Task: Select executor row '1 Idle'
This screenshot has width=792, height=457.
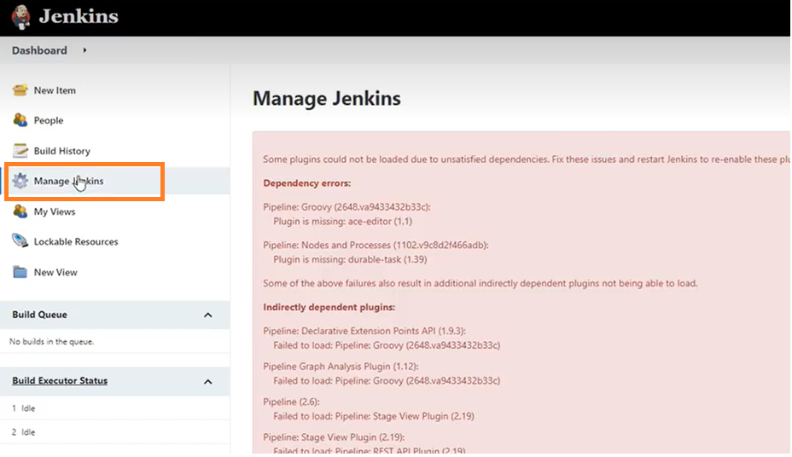Action: pos(114,408)
